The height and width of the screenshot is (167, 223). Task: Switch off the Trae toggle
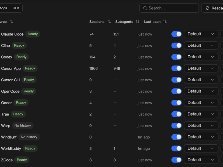click(x=177, y=114)
